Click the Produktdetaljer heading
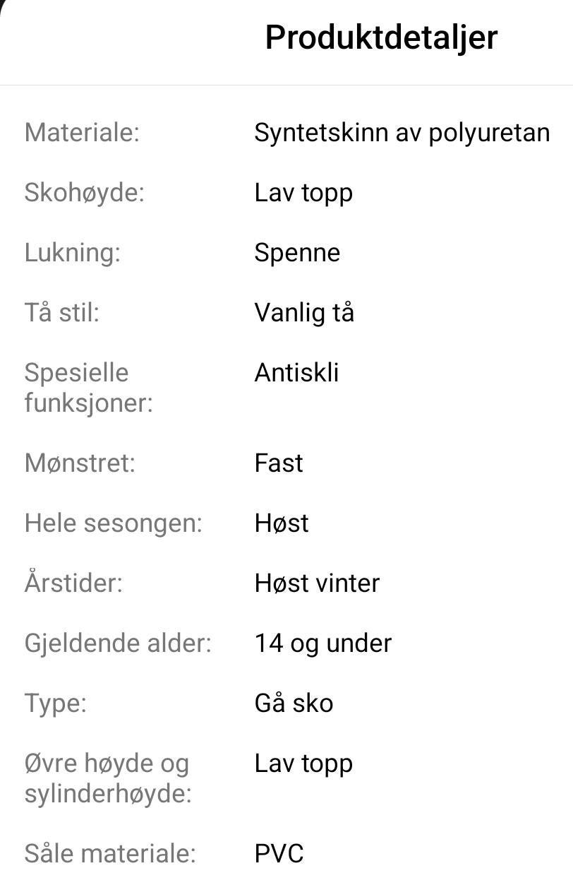The height and width of the screenshot is (885, 573). coord(381,37)
